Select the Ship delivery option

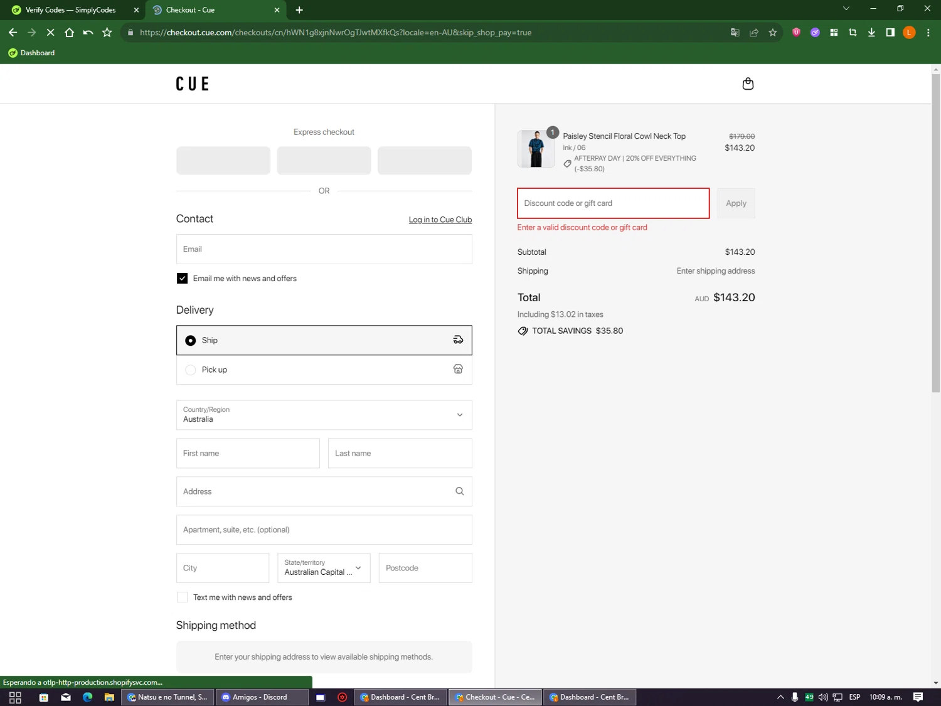(324, 340)
